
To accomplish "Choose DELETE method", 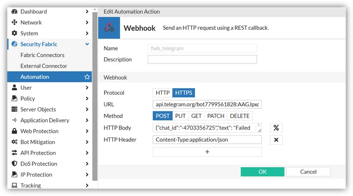I will click(240, 116).
